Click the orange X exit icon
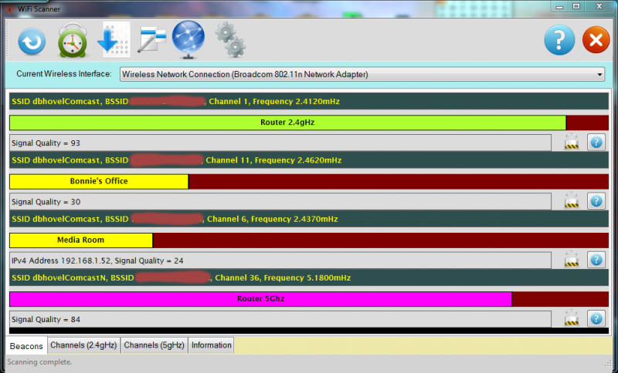Viewport: 618px width, 373px height. pos(596,40)
